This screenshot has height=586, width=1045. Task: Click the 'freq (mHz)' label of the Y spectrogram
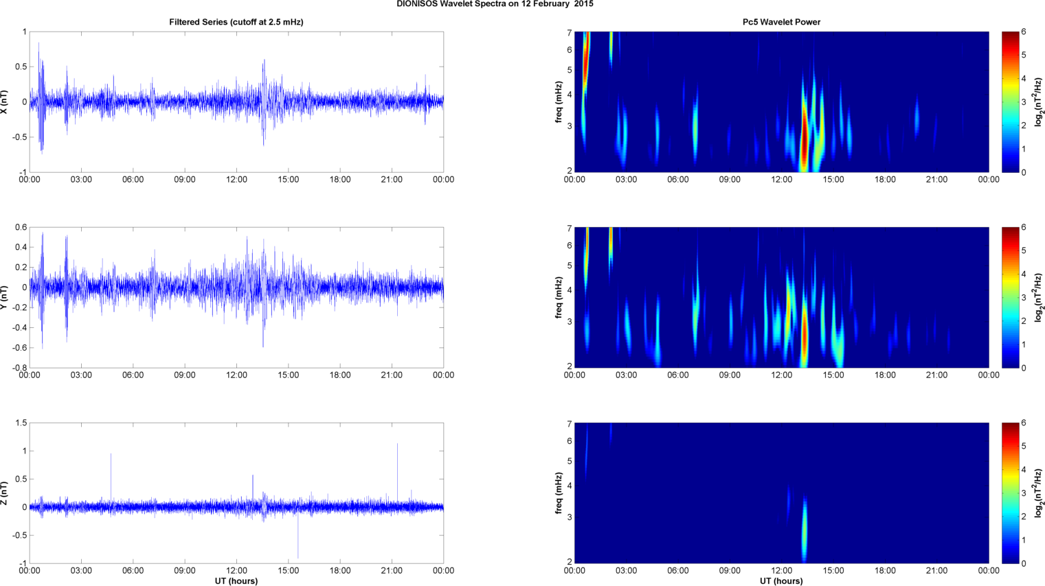[x=559, y=297]
